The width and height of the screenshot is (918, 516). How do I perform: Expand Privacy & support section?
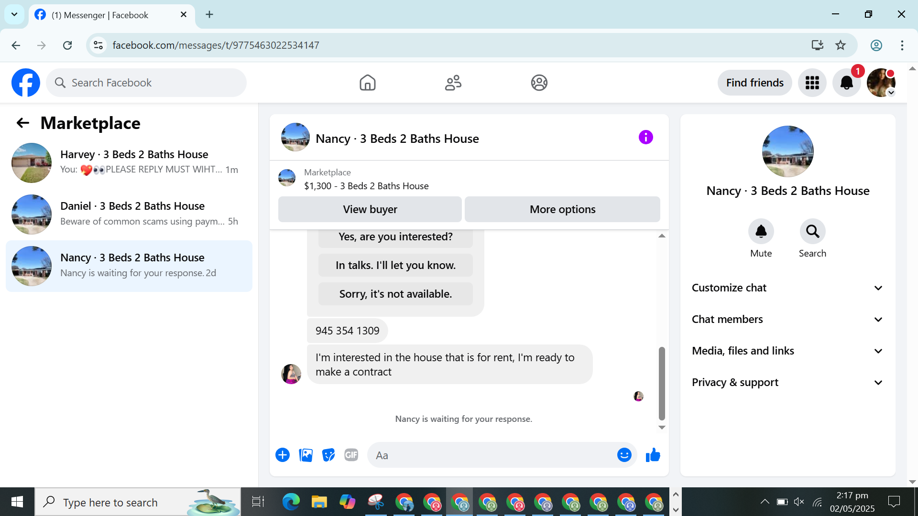tap(787, 382)
